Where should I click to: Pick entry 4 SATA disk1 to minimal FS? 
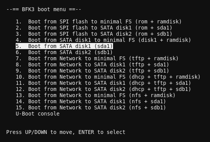pyautogui.click(x=103, y=40)
